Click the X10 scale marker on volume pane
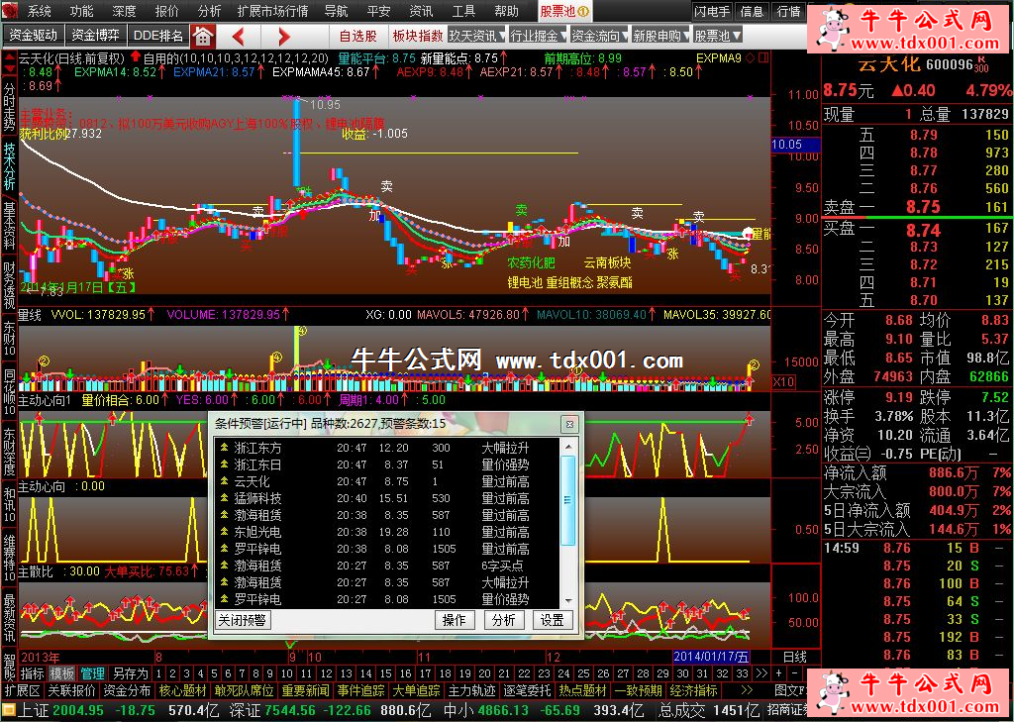The height and width of the screenshot is (722, 1014). [x=783, y=382]
